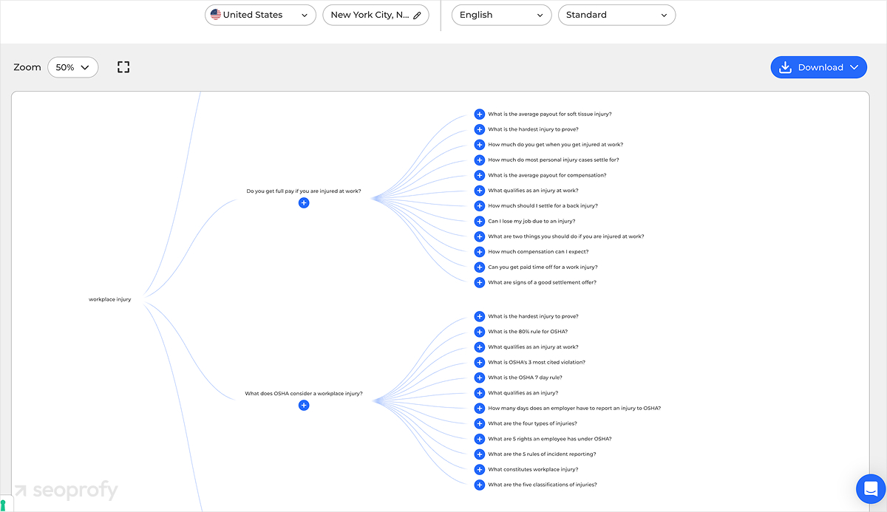Open the chat support widget

point(870,488)
